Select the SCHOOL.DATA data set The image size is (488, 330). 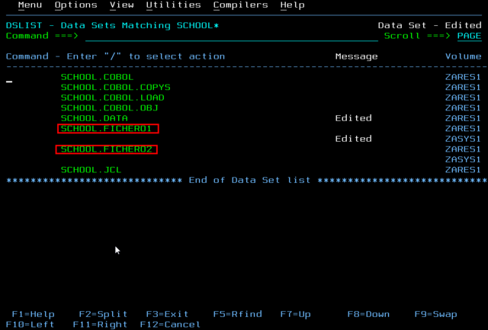(95, 118)
